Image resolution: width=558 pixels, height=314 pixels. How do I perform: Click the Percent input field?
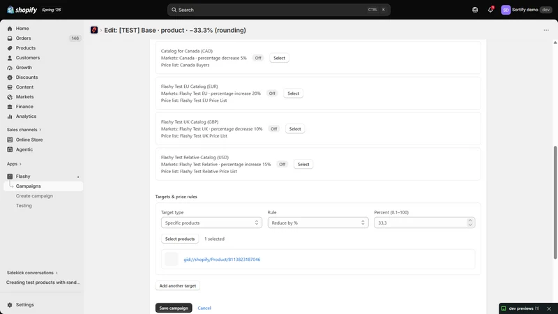click(421, 223)
